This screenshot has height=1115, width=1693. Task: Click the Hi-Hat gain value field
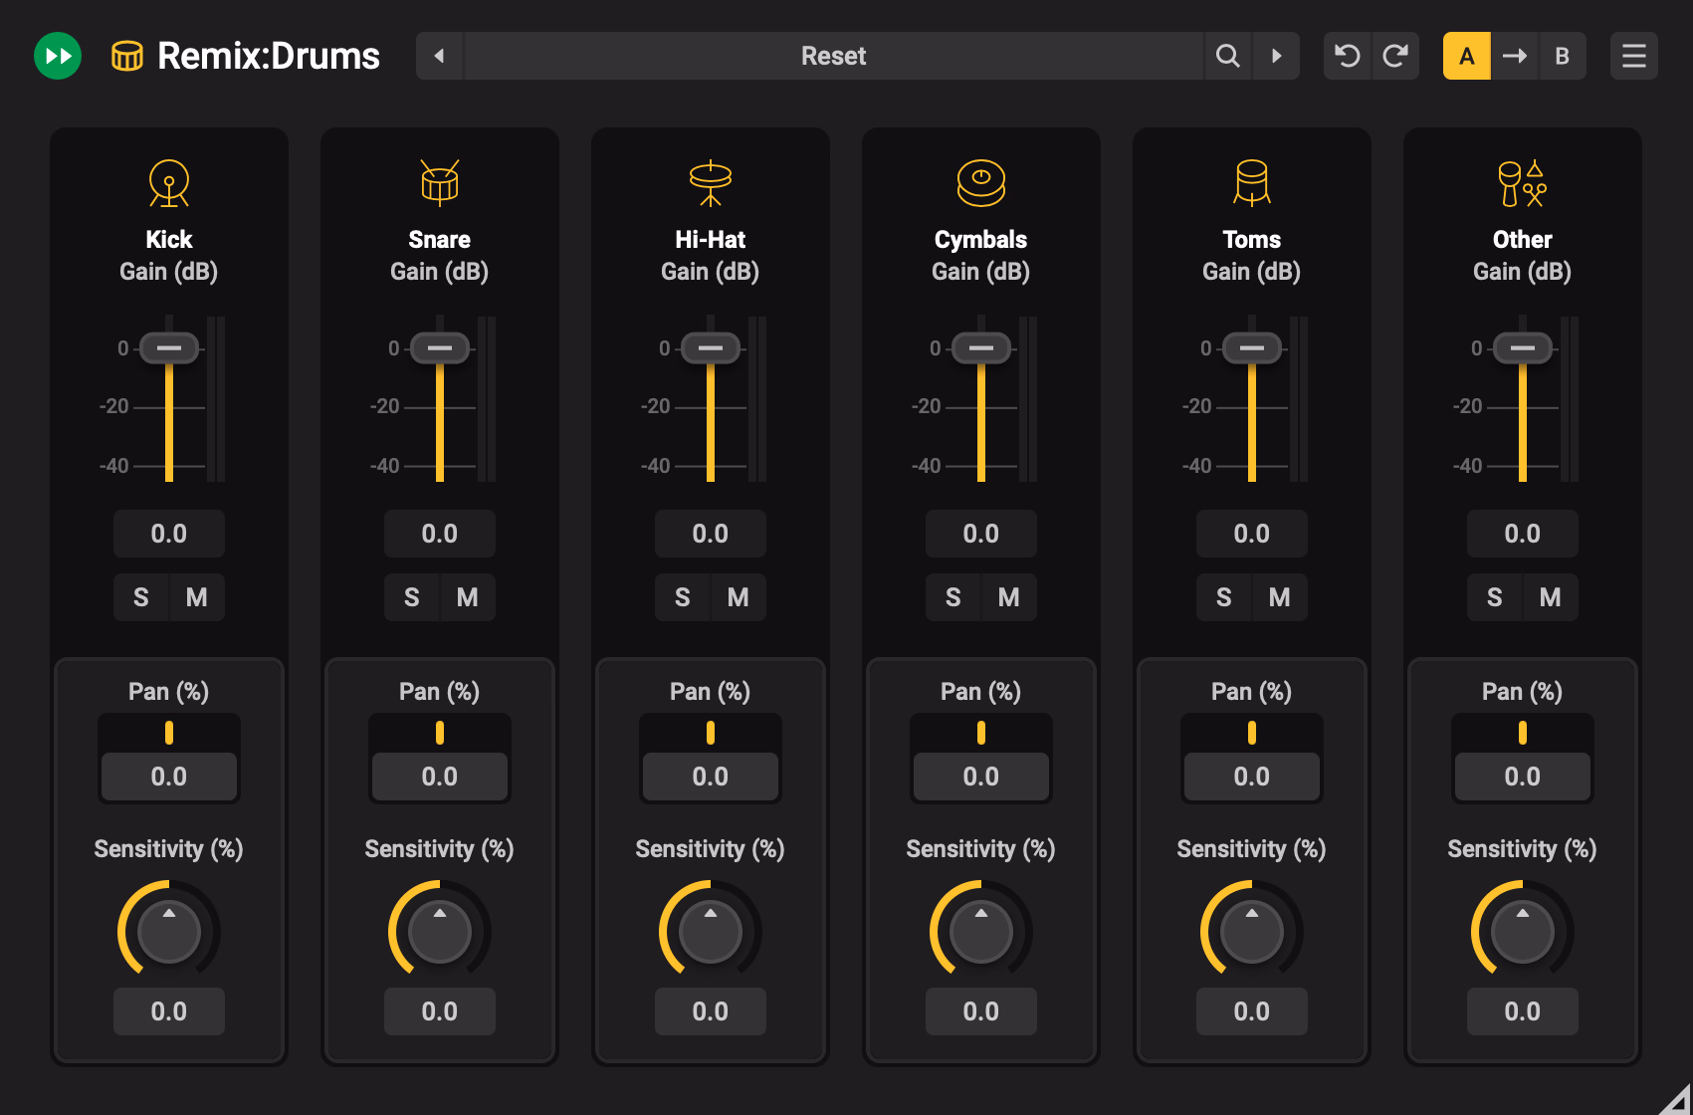[711, 534]
